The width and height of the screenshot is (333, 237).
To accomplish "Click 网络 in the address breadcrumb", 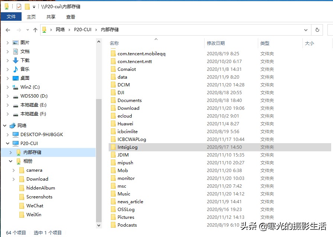I will point(61,30).
